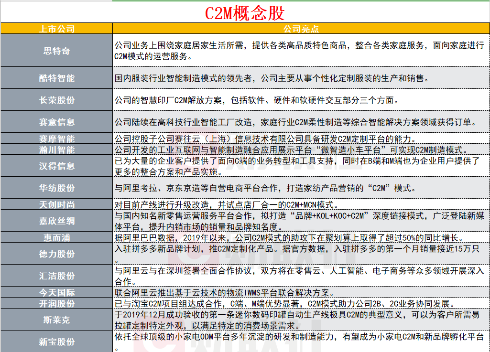Click the description '国内服装行业智能制造模式的领先者'

(301, 78)
